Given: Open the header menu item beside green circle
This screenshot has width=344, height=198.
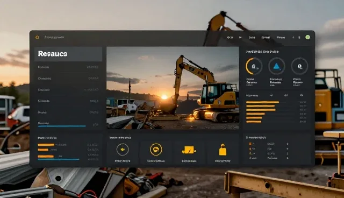Looking at the screenshot, I should click(x=299, y=38).
